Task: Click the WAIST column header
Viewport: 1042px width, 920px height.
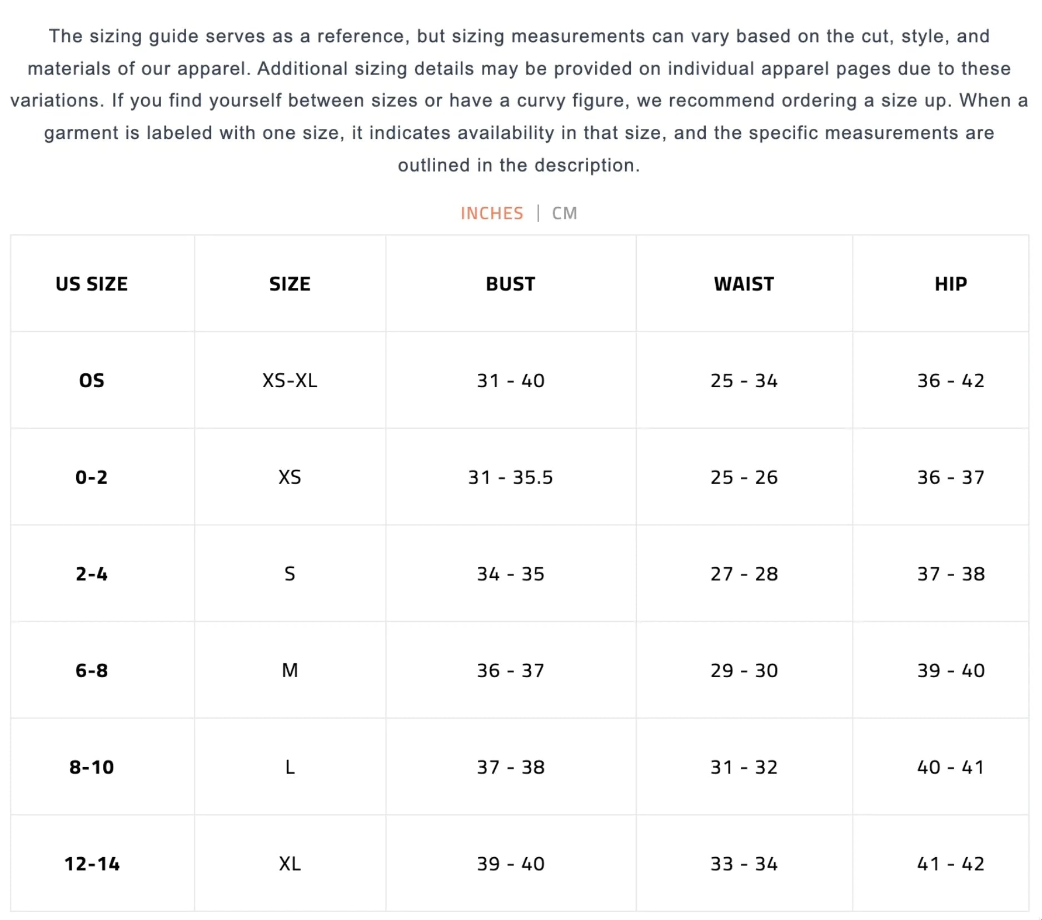Action: [x=744, y=284]
